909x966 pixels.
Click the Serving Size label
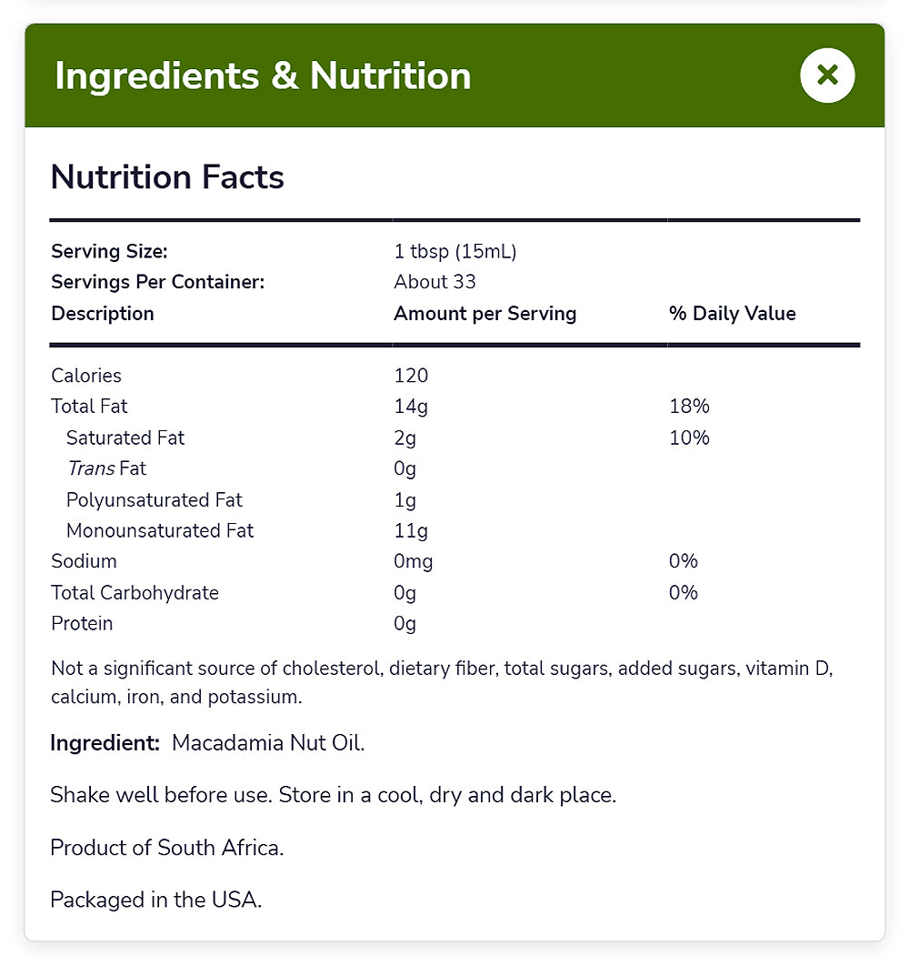[x=109, y=251]
